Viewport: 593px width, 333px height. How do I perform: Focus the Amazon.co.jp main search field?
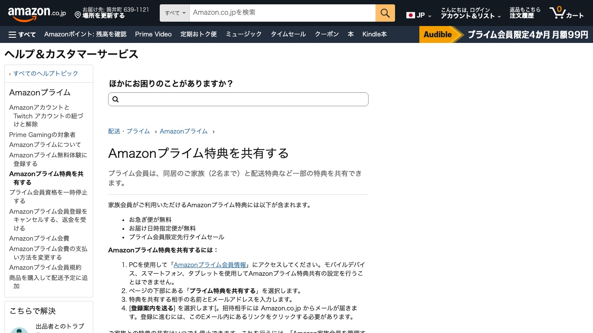283,13
